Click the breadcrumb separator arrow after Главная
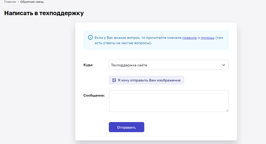Screen dimensions: 266x144 (18, 2)
